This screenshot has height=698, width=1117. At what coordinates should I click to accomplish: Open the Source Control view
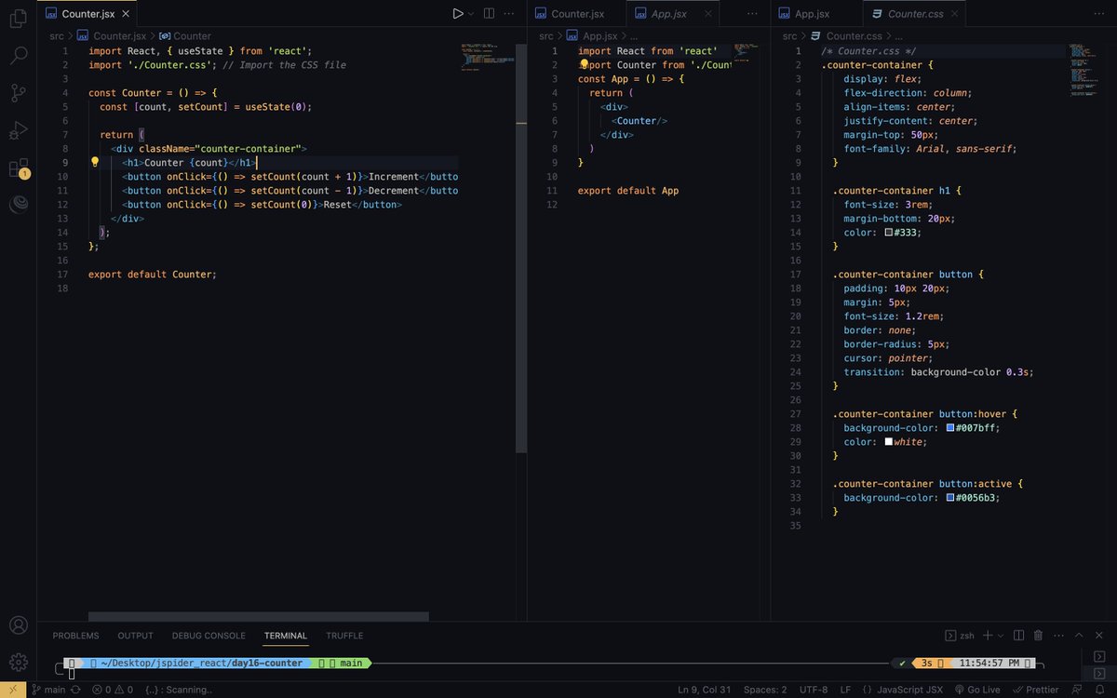click(x=18, y=93)
